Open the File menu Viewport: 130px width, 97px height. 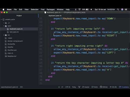pyautogui.click(x=15, y=9)
